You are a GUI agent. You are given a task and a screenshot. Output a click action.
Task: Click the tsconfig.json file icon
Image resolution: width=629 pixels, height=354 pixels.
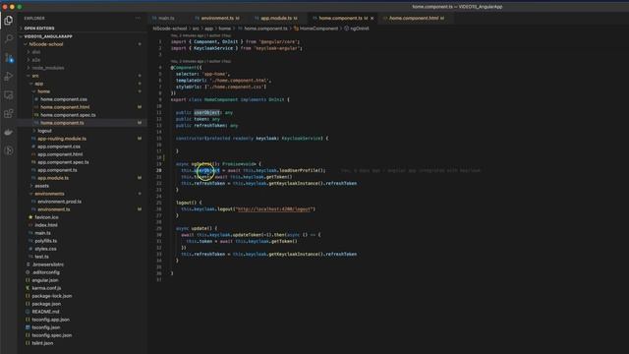[x=28, y=327]
